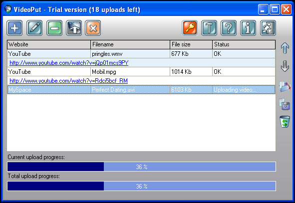Click the open list folder icon
295x203 pixels.
tap(285, 87)
